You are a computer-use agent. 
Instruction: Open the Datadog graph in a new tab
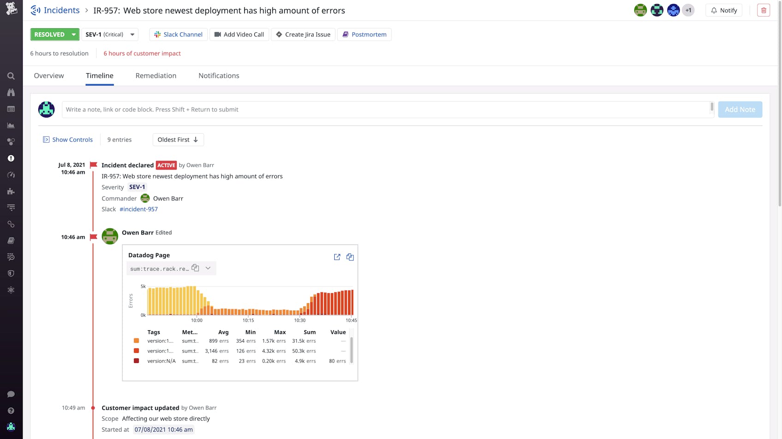[337, 257]
